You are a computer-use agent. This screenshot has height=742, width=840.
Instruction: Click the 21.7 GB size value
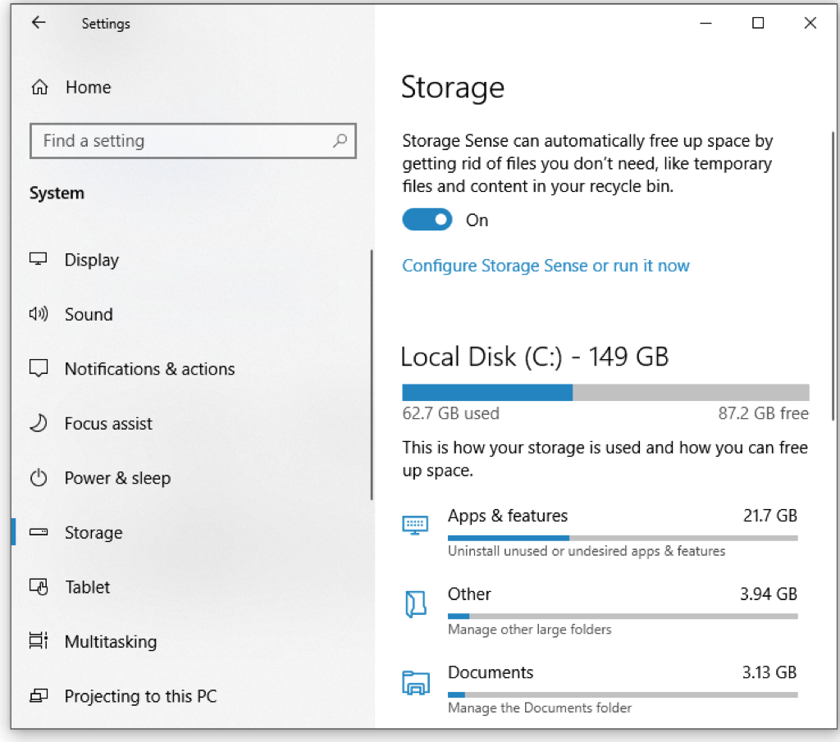tap(770, 516)
